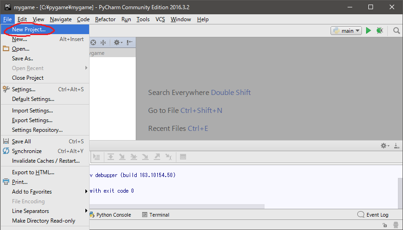Collapse all in the project panel
This screenshot has height=230, width=403.
pos(103,42)
